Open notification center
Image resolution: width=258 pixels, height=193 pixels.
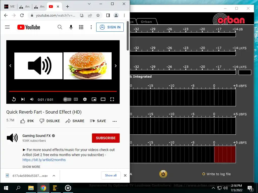250,188
